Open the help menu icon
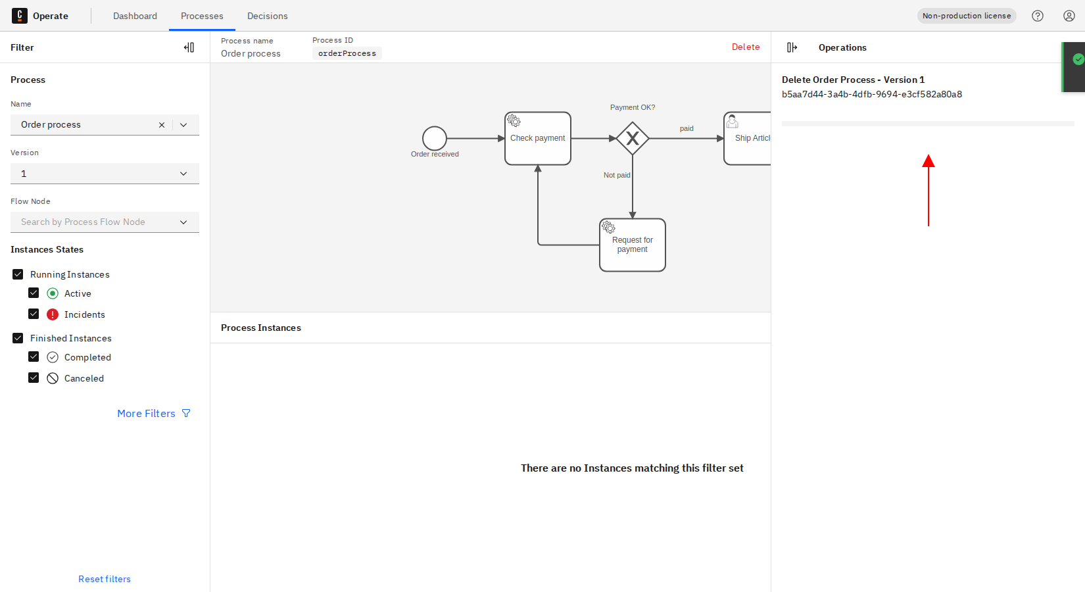 coord(1038,16)
